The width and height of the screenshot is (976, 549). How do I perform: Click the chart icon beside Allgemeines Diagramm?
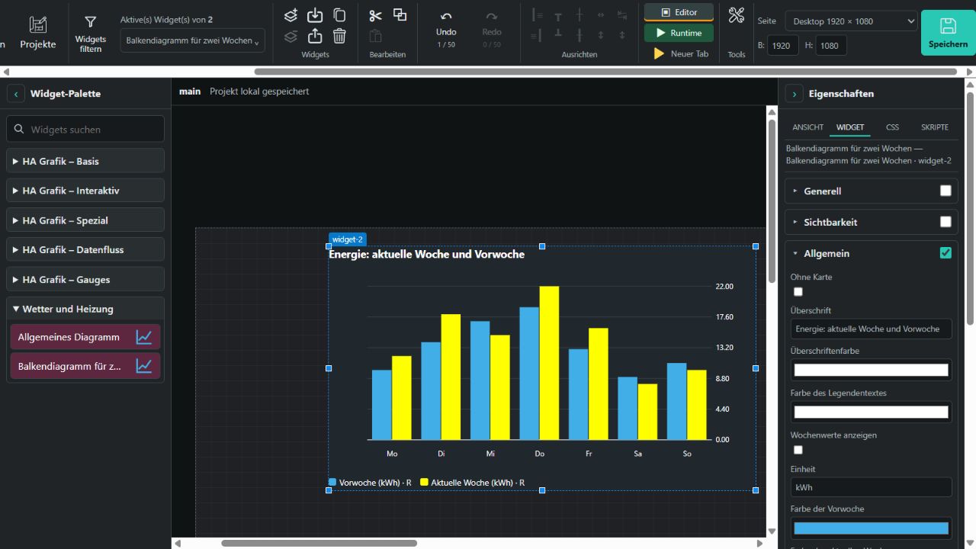click(144, 337)
